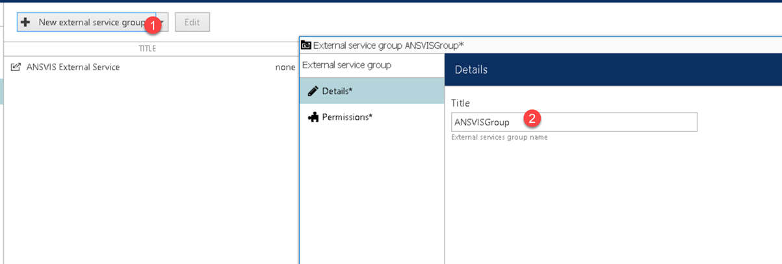This screenshot has width=782, height=264.
Task: Click the grayed Edit button
Action: point(192,22)
